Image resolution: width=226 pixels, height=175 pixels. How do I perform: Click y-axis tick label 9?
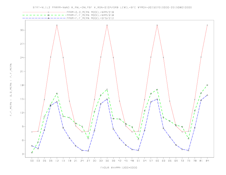click(x=23, y=126)
